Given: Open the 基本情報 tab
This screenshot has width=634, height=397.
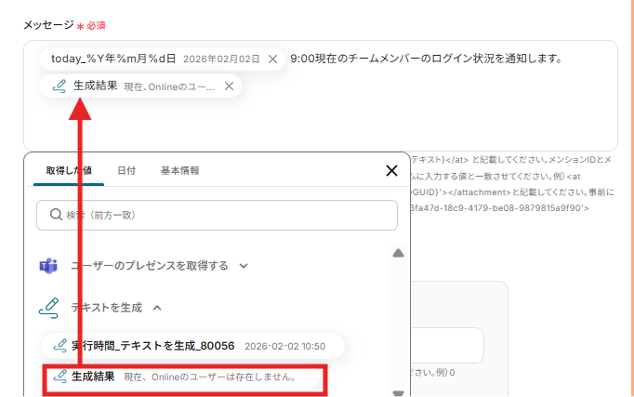Looking at the screenshot, I should (x=180, y=170).
